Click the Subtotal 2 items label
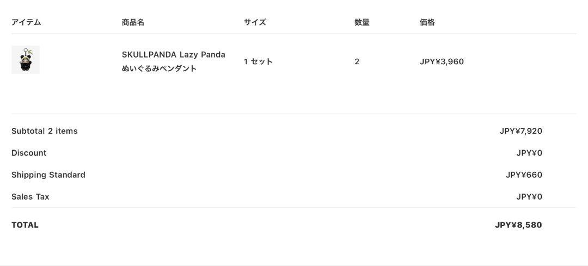 point(45,131)
